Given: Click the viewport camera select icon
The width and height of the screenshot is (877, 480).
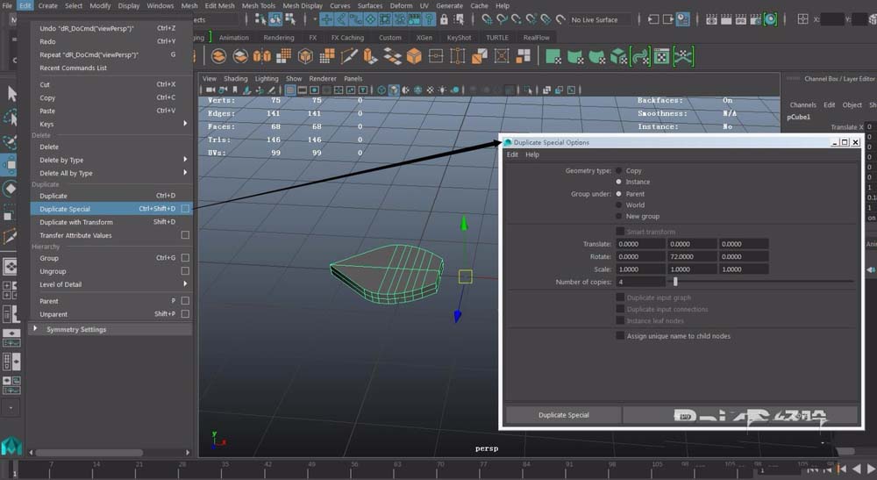Looking at the screenshot, I should (x=210, y=90).
